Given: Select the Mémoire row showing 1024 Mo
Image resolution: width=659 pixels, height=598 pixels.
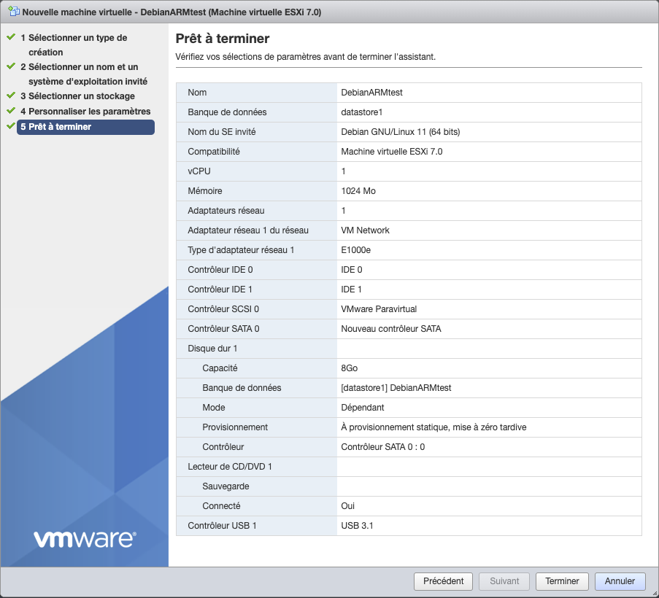Looking at the screenshot, I should coord(409,191).
